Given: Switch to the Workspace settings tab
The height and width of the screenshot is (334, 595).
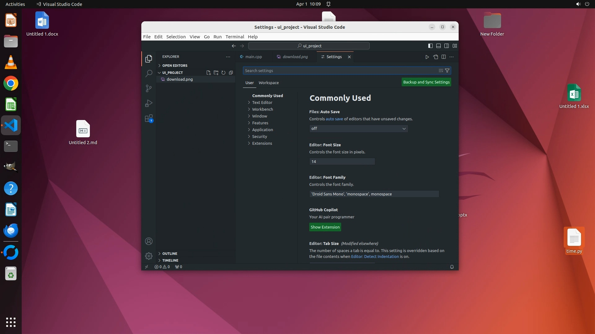Looking at the screenshot, I should pos(269,83).
